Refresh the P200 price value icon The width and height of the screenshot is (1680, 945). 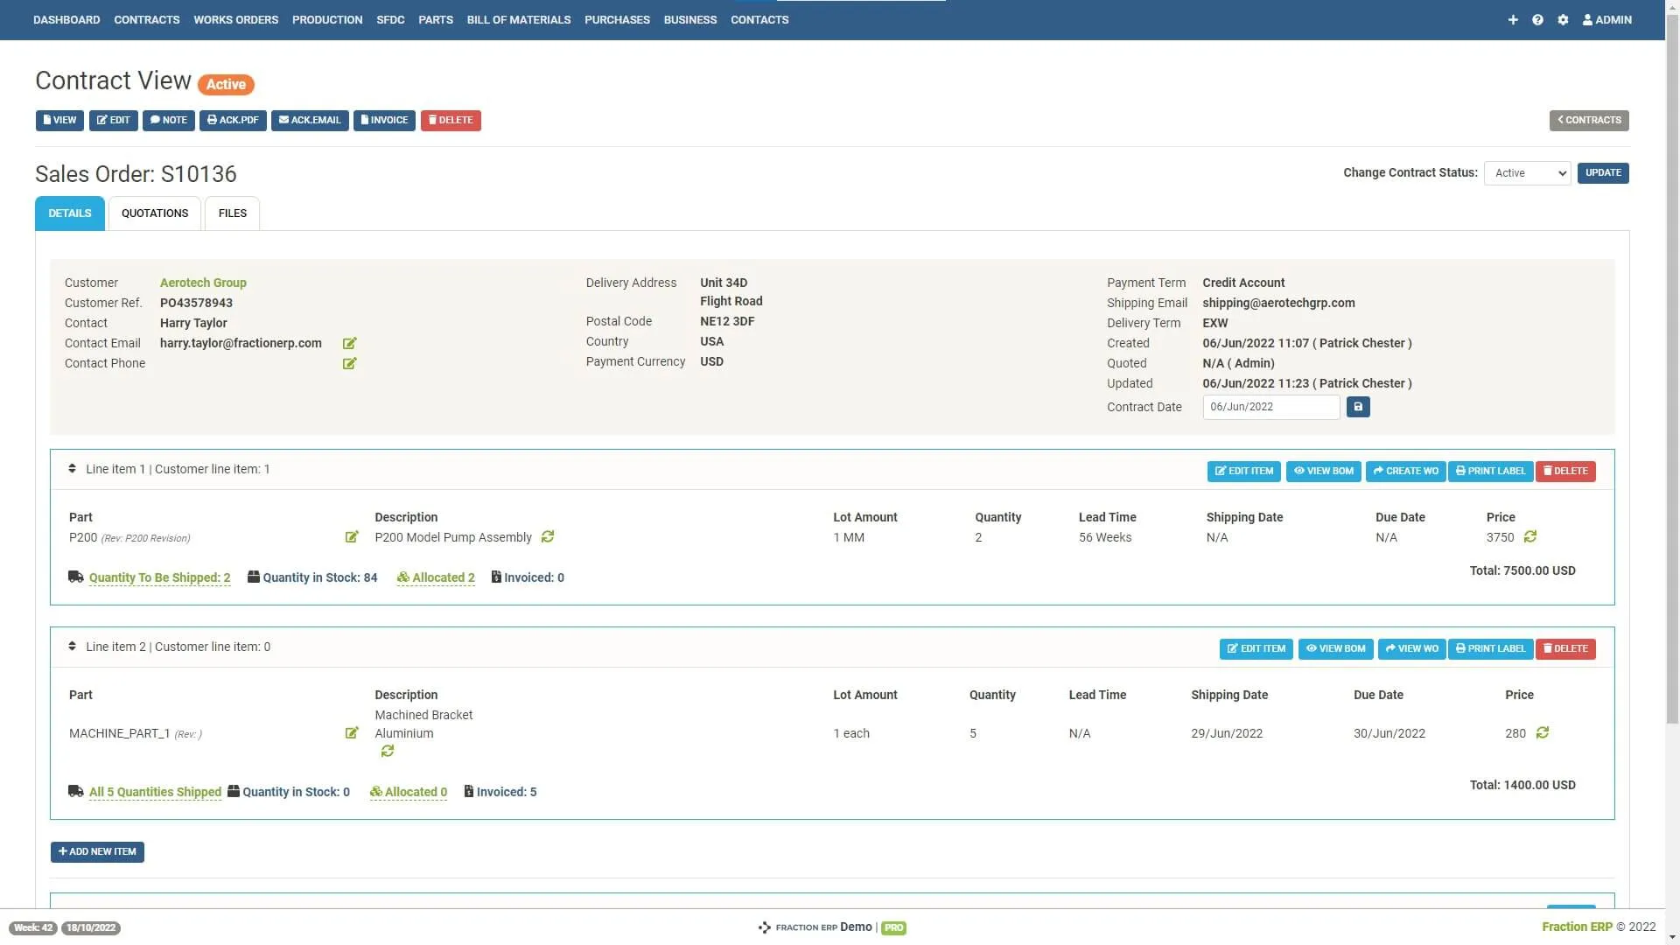[1530, 536]
